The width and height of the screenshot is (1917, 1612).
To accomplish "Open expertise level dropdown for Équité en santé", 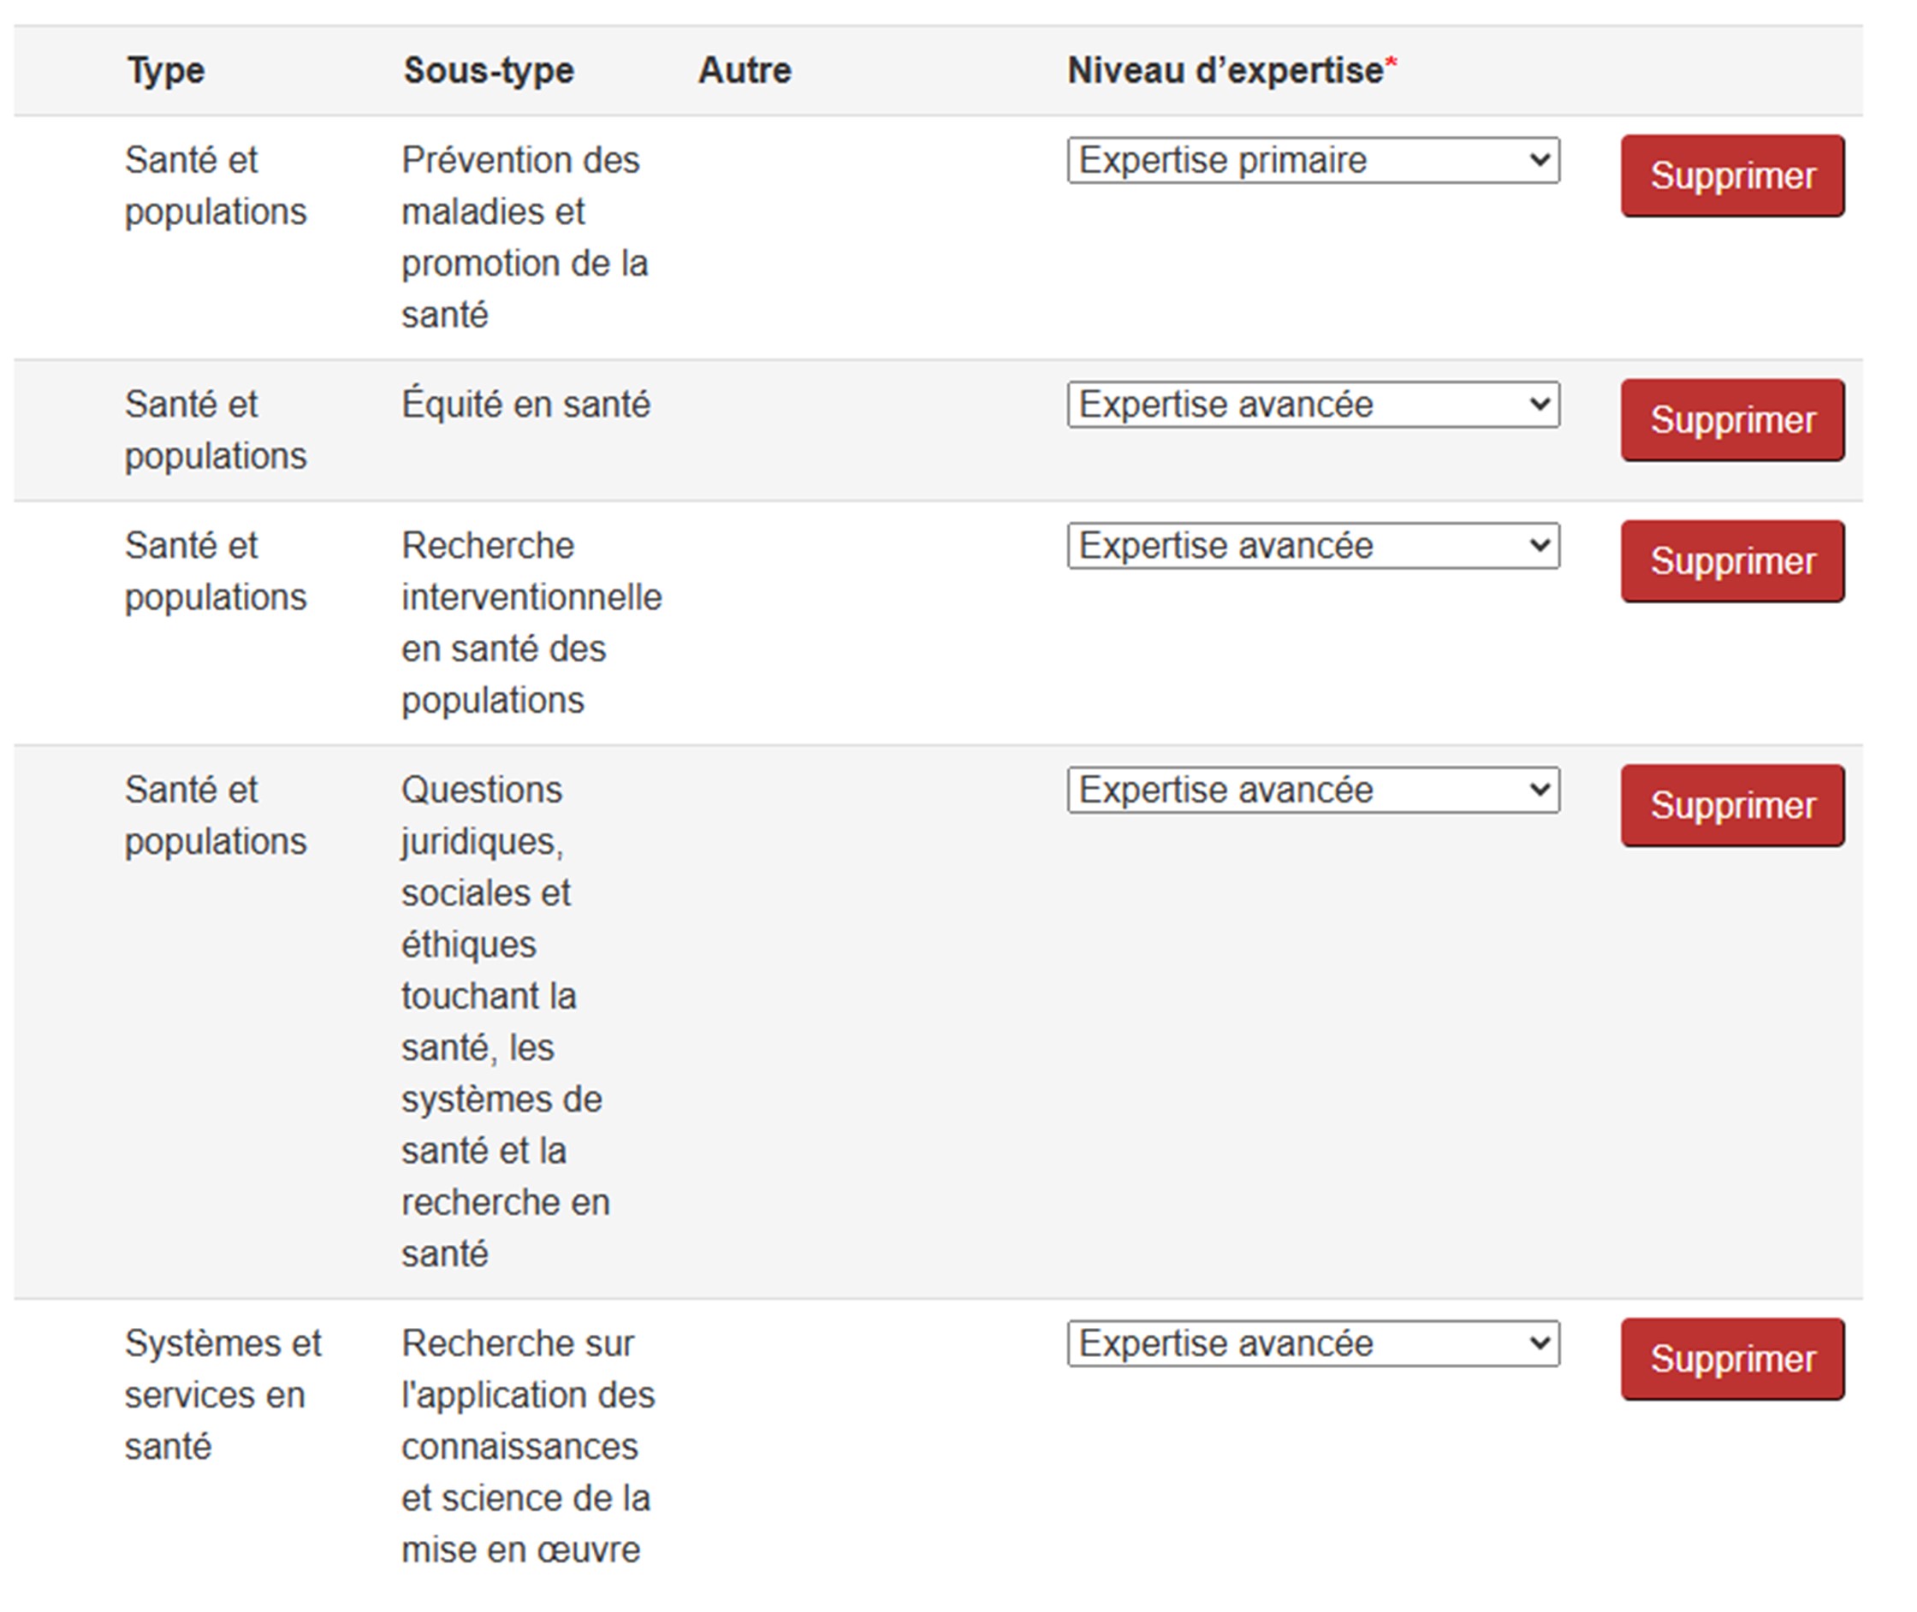I will click(1312, 405).
